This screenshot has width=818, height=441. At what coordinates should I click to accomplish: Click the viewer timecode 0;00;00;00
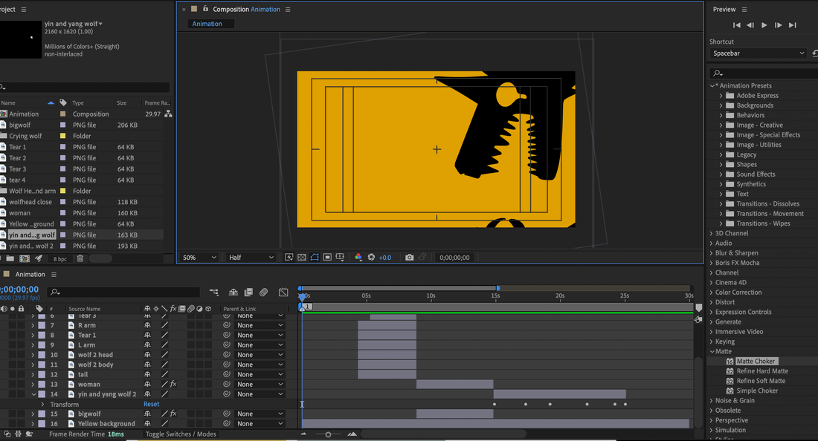point(454,258)
